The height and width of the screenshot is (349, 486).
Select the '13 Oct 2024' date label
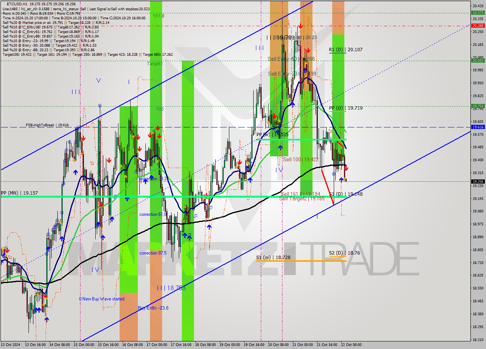coord(10,345)
